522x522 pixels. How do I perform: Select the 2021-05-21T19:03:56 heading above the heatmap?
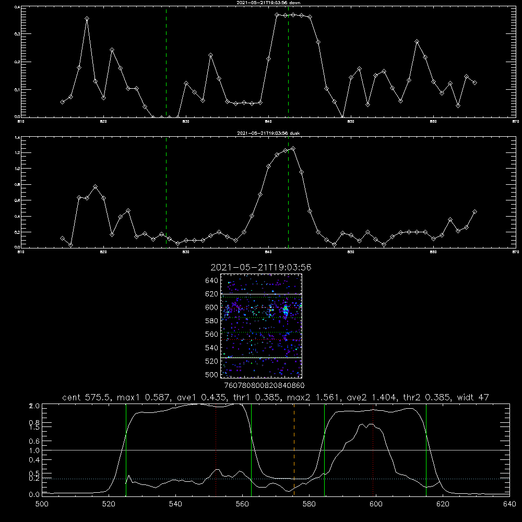(x=261, y=267)
